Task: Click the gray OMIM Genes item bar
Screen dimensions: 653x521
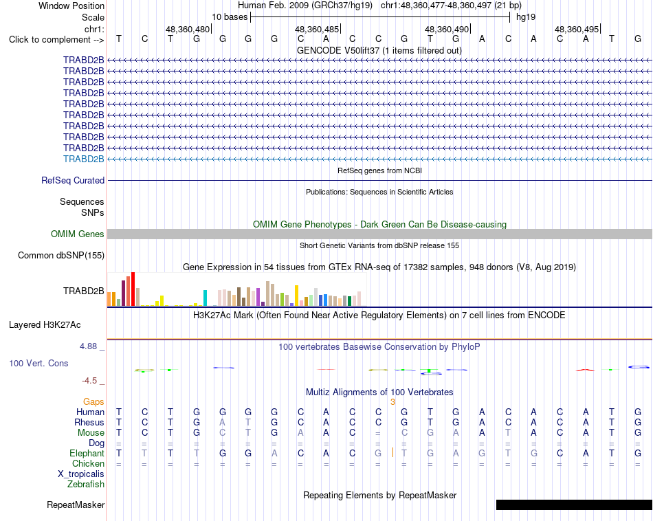Action: coord(379,234)
